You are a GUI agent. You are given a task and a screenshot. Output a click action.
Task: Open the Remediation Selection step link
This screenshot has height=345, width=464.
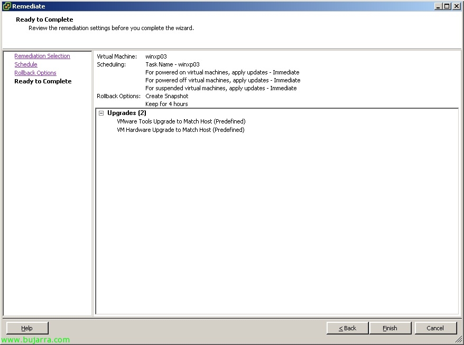42,56
